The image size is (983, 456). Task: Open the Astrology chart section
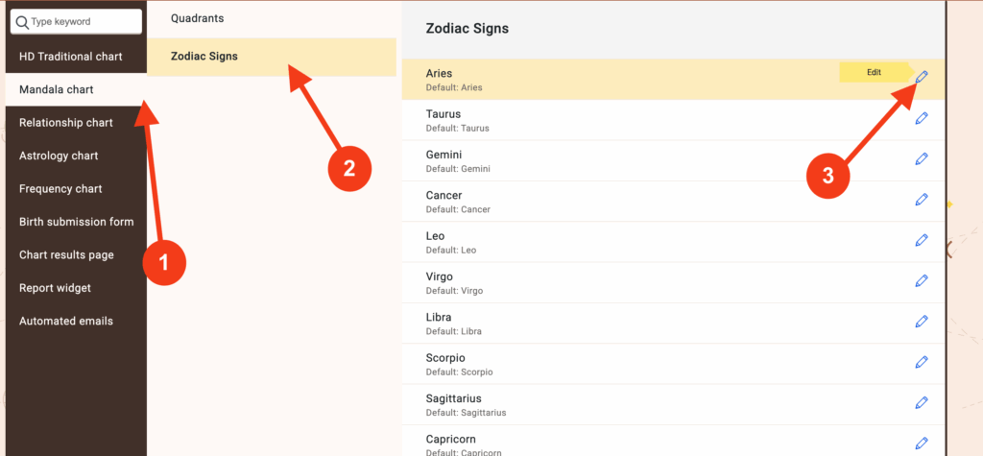tap(59, 156)
